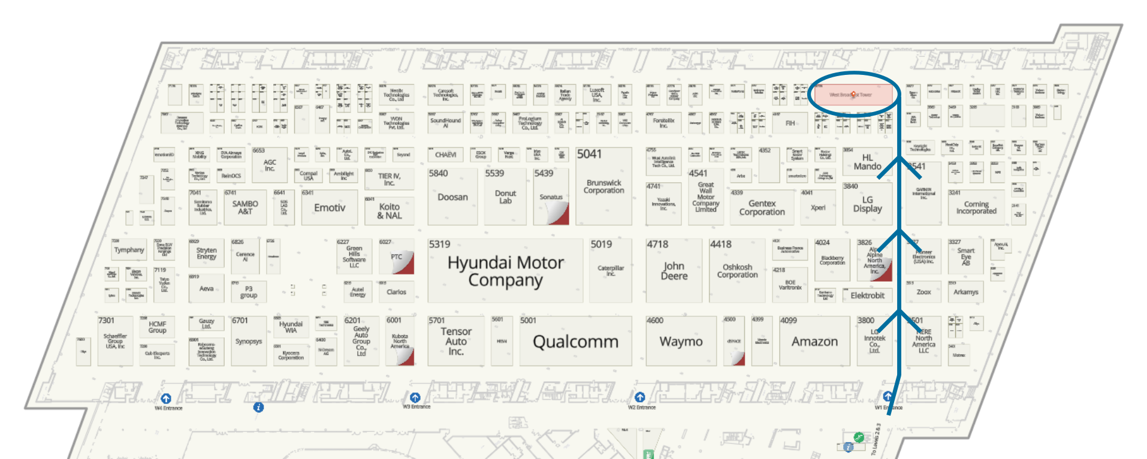Click the Zoox booth
1147x459 pixels.
(923, 292)
